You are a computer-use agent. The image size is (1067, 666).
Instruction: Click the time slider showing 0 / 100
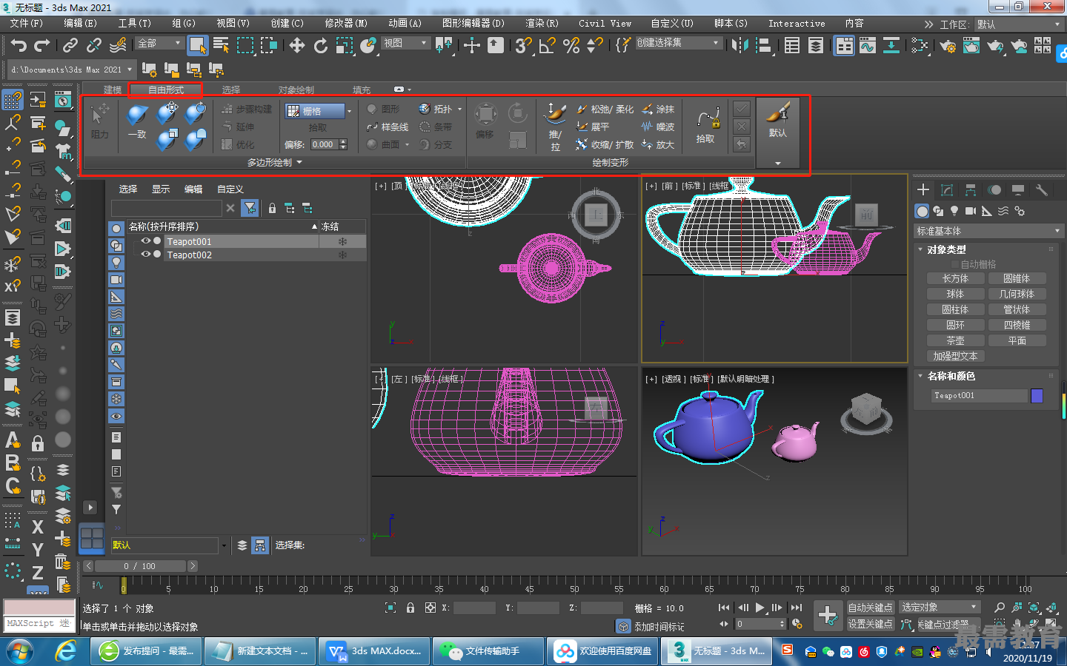click(140, 566)
